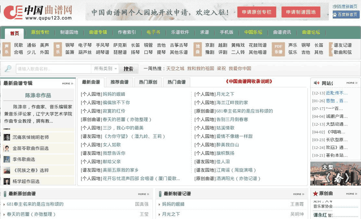361x219 pixels.
Task: Click the 器乐 category badge icon
Action: pos(58,49)
